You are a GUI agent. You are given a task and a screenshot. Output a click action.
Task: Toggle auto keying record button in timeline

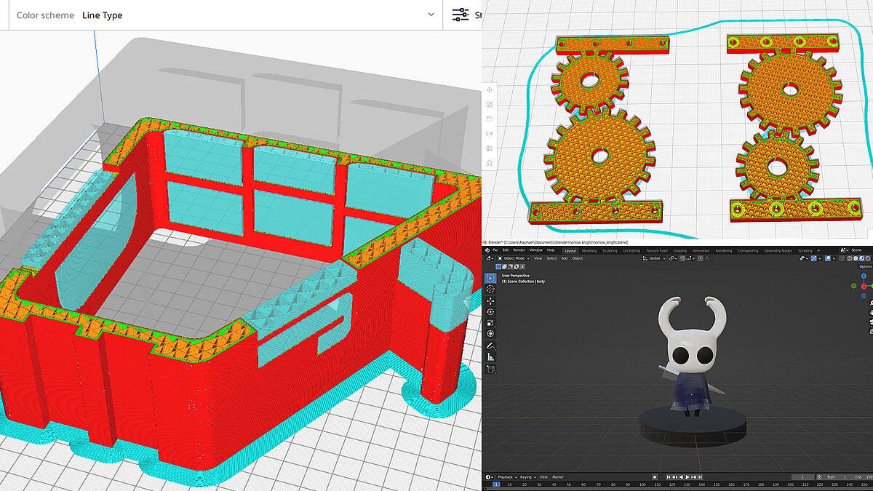[x=655, y=477]
